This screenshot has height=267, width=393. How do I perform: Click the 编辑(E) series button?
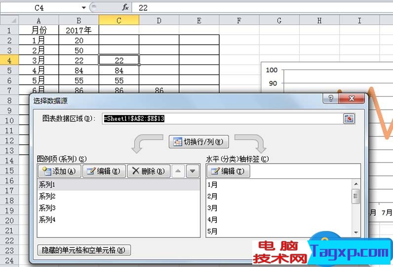104,171
